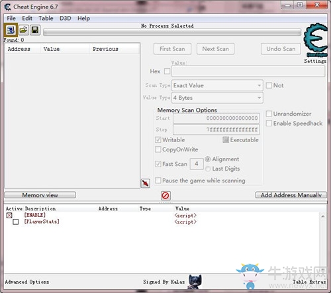Image resolution: width=331 pixels, height=293 pixels.
Task: Click the Type column header in table
Action: point(145,208)
